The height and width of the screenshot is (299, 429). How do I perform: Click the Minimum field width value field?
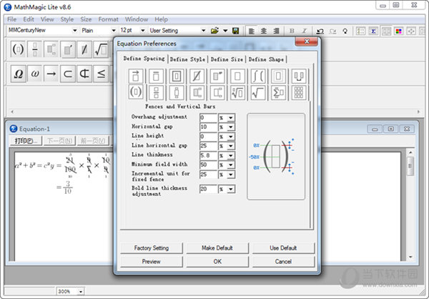208,165
